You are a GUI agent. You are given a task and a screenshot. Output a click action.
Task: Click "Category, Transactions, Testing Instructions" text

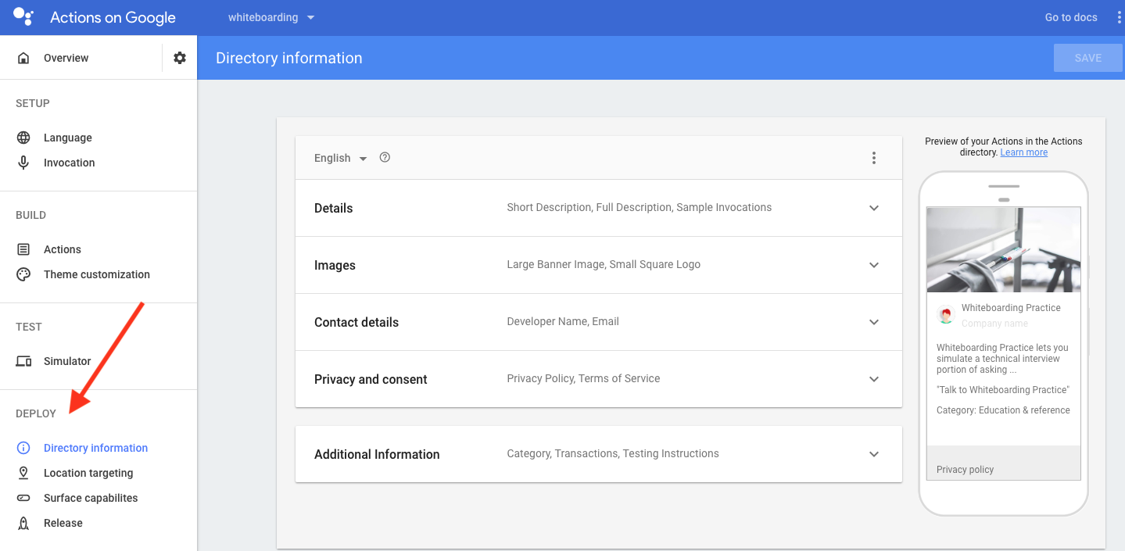coord(613,453)
